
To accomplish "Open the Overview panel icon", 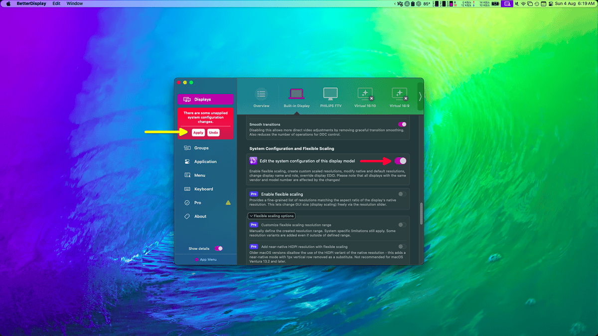I will point(261,95).
